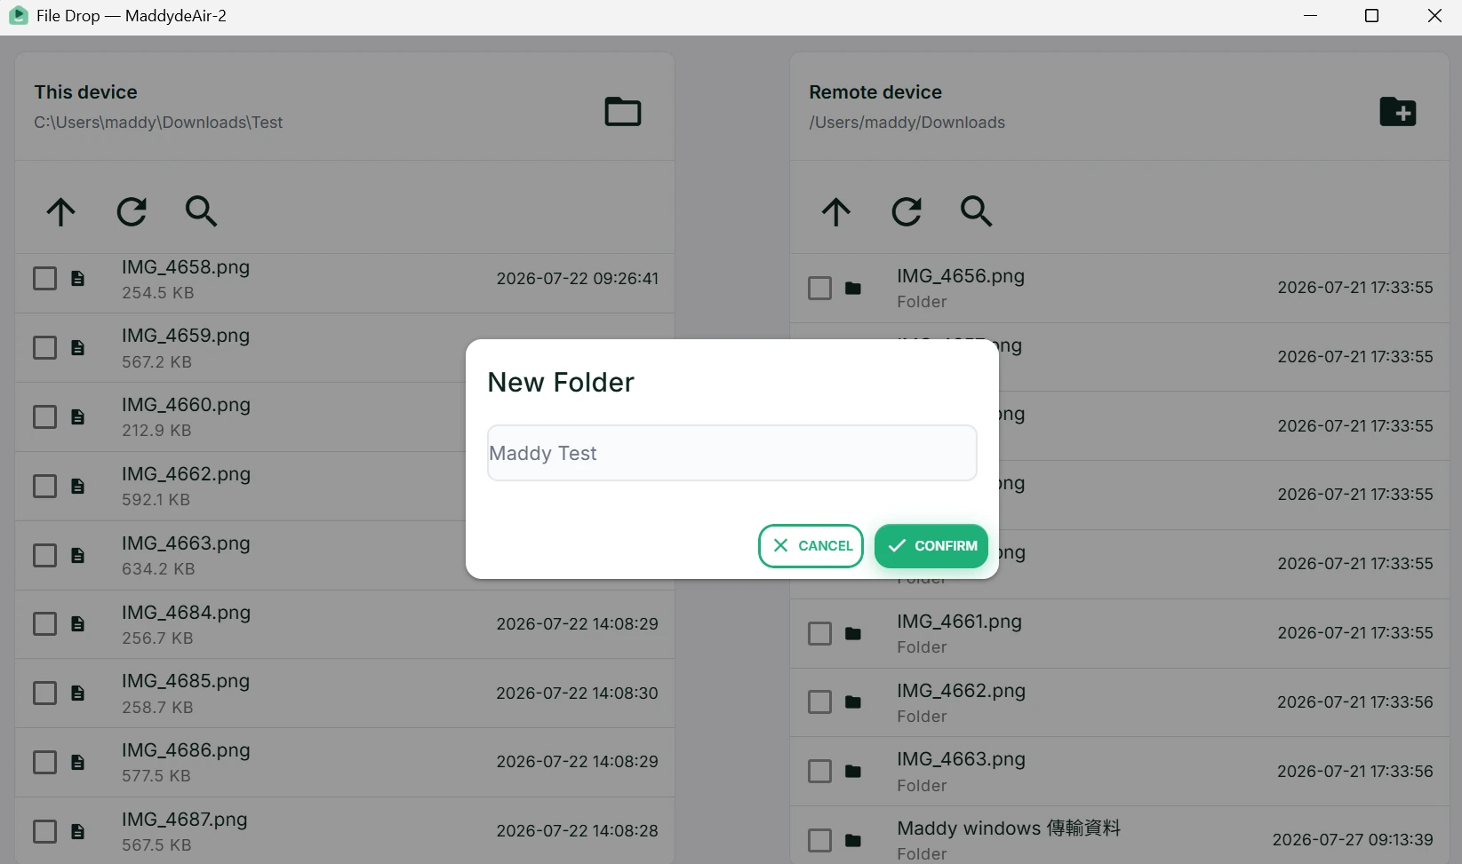
Task: Refresh the Remote device file list
Action: pos(907,211)
